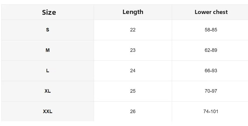
Task: Select the lower chest range for size XXL
Action: click(211, 111)
